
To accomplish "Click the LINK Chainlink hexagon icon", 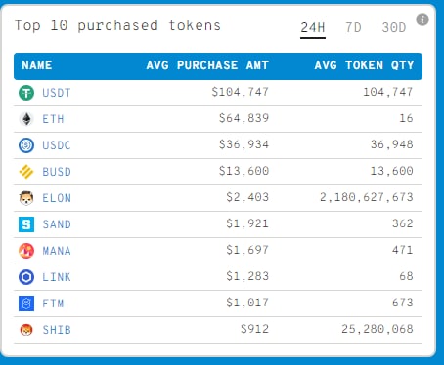I will [26, 277].
